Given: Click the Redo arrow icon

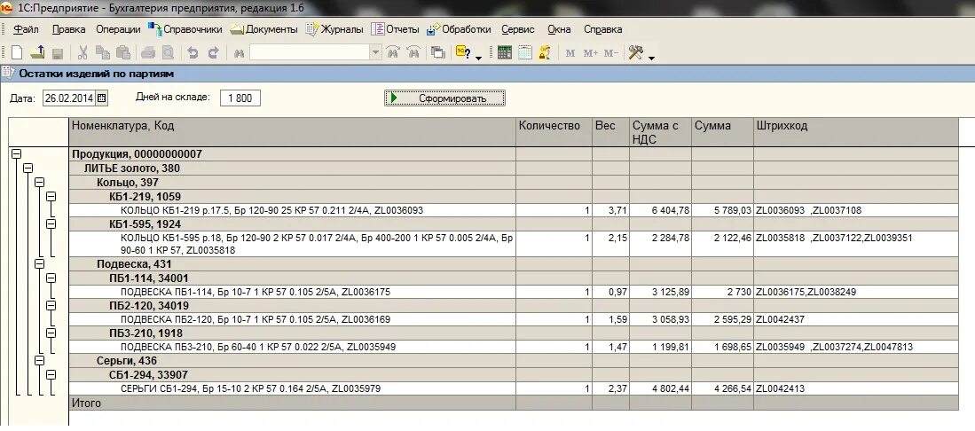Looking at the screenshot, I should tap(213, 53).
